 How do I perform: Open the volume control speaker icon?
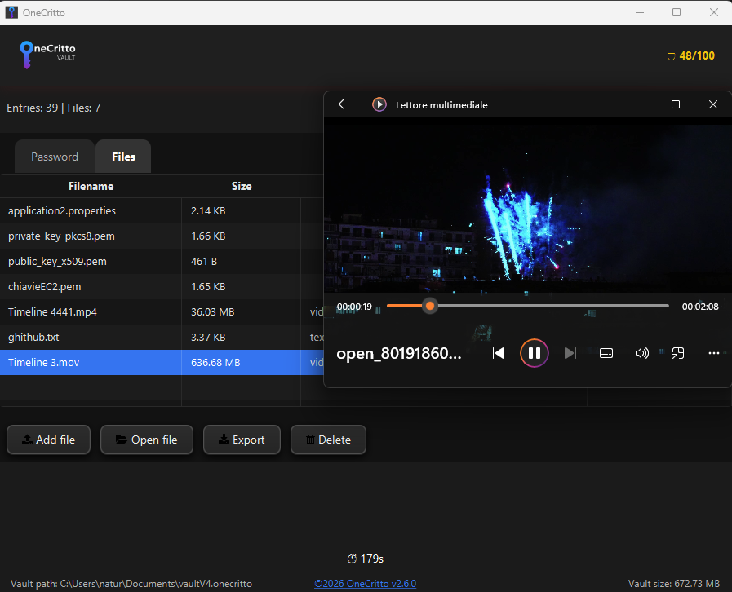point(642,353)
